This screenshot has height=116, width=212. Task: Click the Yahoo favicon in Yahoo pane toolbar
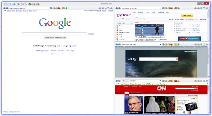[175, 8]
